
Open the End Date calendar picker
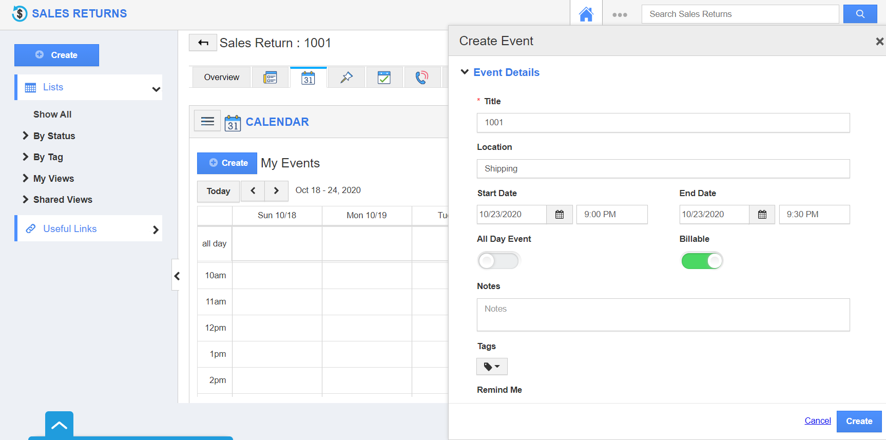coord(762,215)
